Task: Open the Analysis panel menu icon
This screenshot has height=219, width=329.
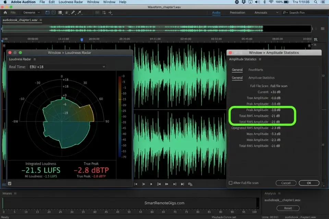Action: click(279, 193)
